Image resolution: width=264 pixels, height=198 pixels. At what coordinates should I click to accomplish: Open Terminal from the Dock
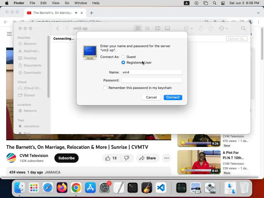click(x=133, y=188)
